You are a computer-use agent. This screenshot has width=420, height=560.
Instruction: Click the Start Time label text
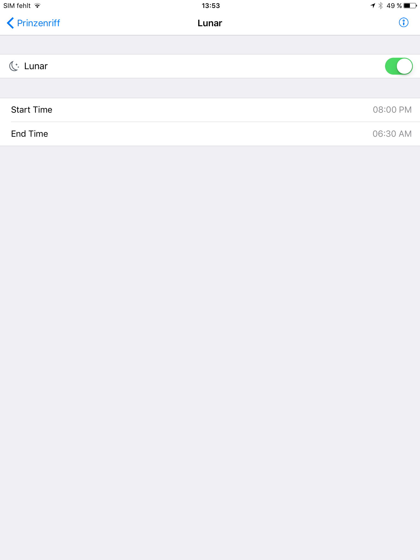click(x=32, y=110)
